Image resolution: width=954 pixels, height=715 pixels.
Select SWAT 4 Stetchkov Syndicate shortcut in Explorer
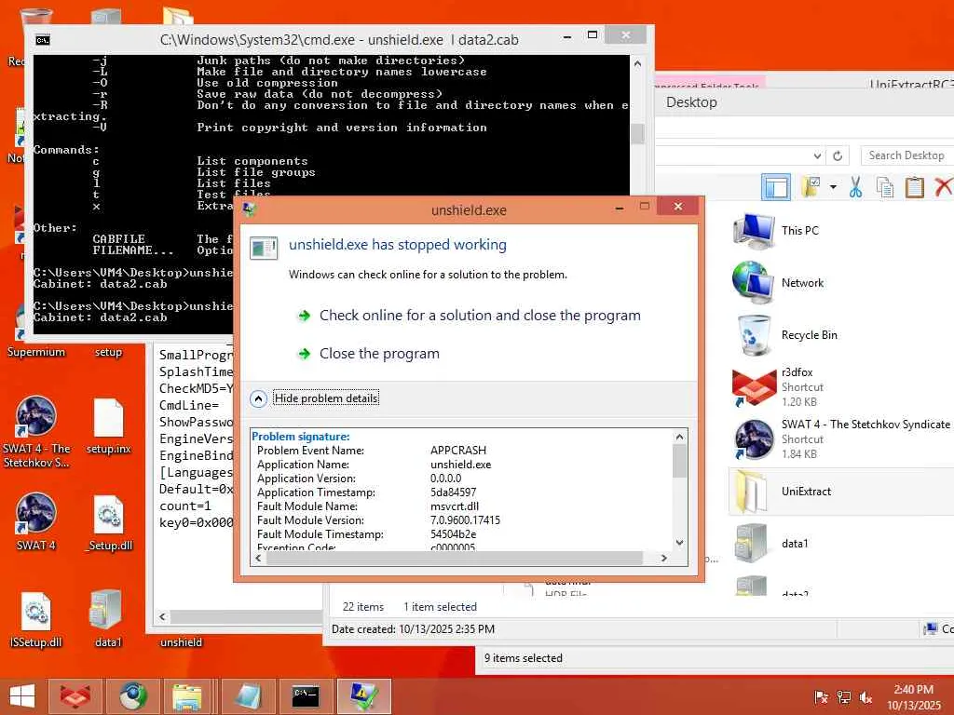841,439
